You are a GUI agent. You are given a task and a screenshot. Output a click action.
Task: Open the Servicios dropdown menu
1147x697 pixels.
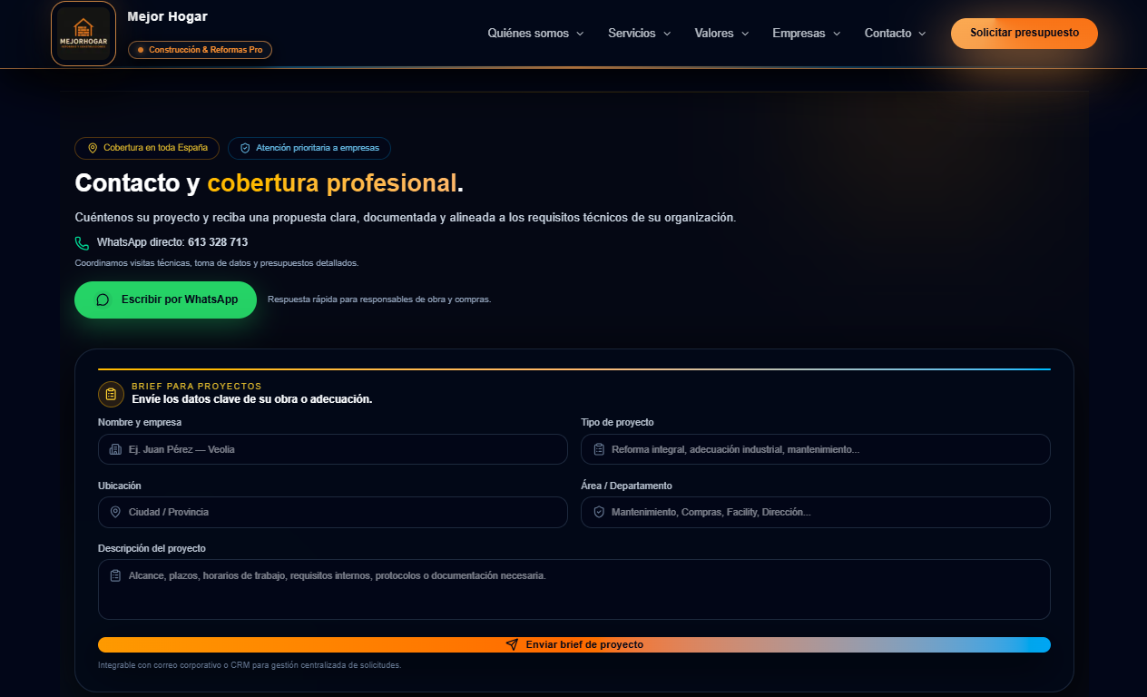(x=639, y=33)
